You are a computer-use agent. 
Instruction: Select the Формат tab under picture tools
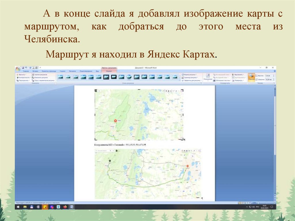109,71
